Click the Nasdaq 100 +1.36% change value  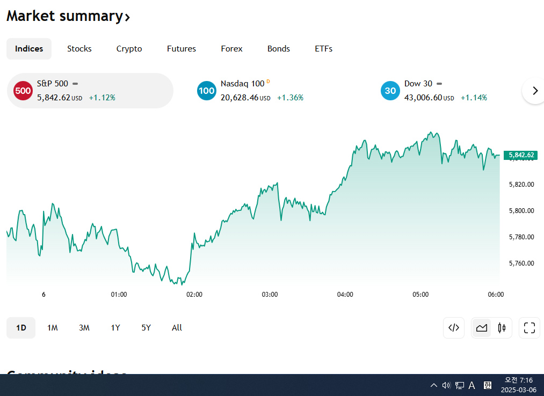point(290,98)
